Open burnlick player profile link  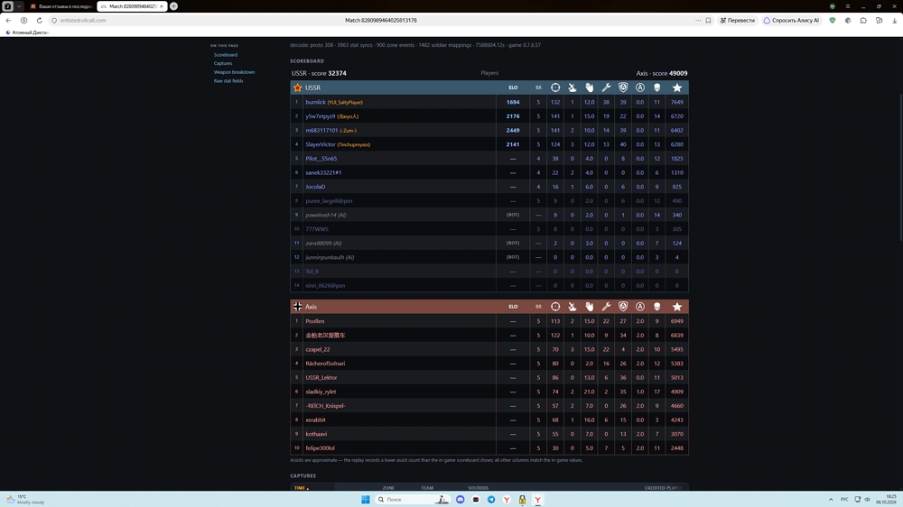click(x=315, y=102)
